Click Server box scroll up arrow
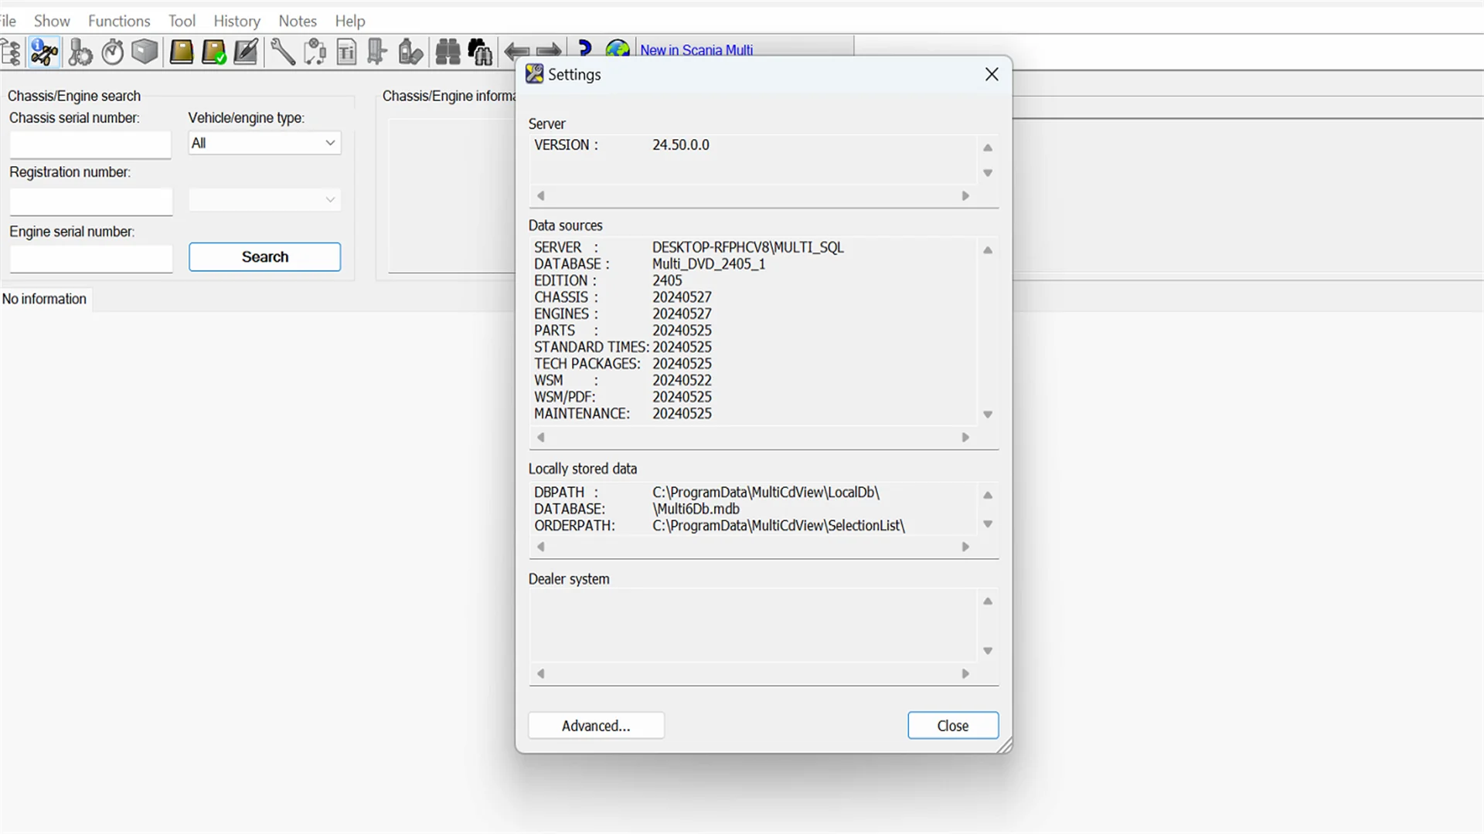Image resolution: width=1484 pixels, height=834 pixels. [988, 147]
